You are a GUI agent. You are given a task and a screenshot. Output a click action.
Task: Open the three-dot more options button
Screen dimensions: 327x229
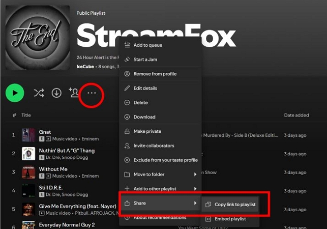(92, 93)
